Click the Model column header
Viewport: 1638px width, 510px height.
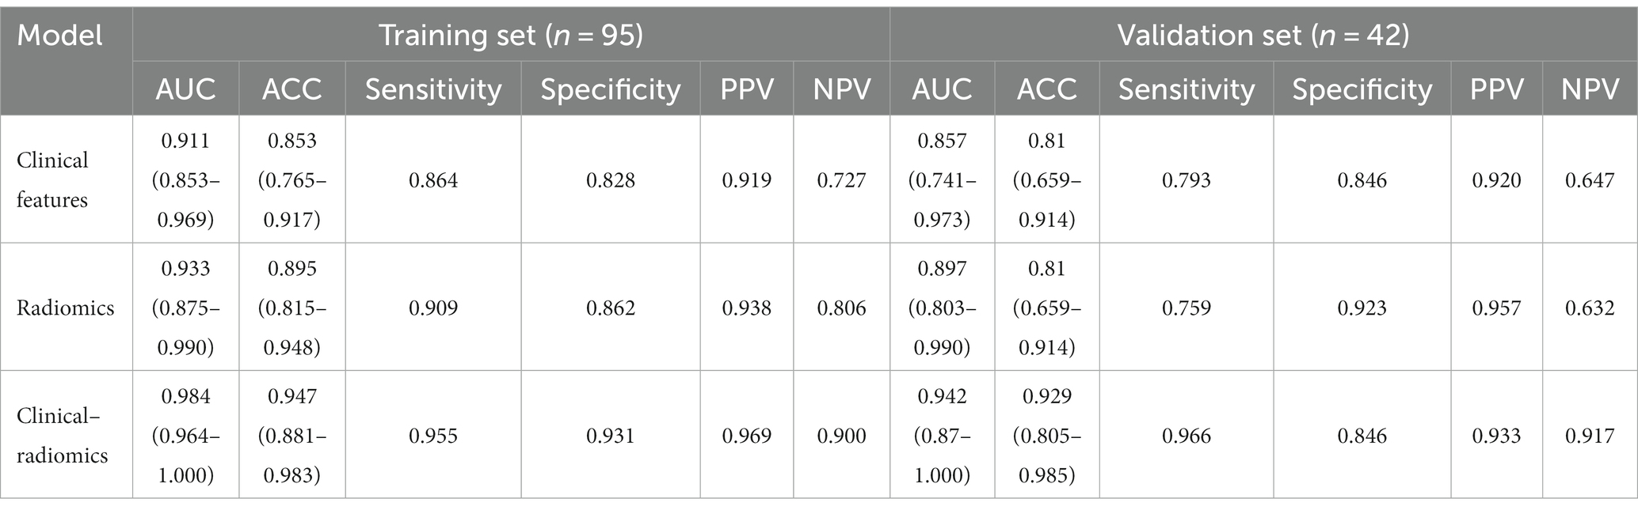tap(60, 36)
